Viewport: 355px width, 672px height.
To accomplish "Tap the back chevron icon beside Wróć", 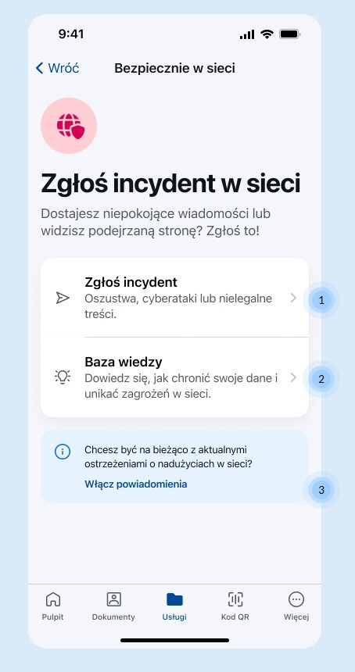I will pyautogui.click(x=39, y=68).
